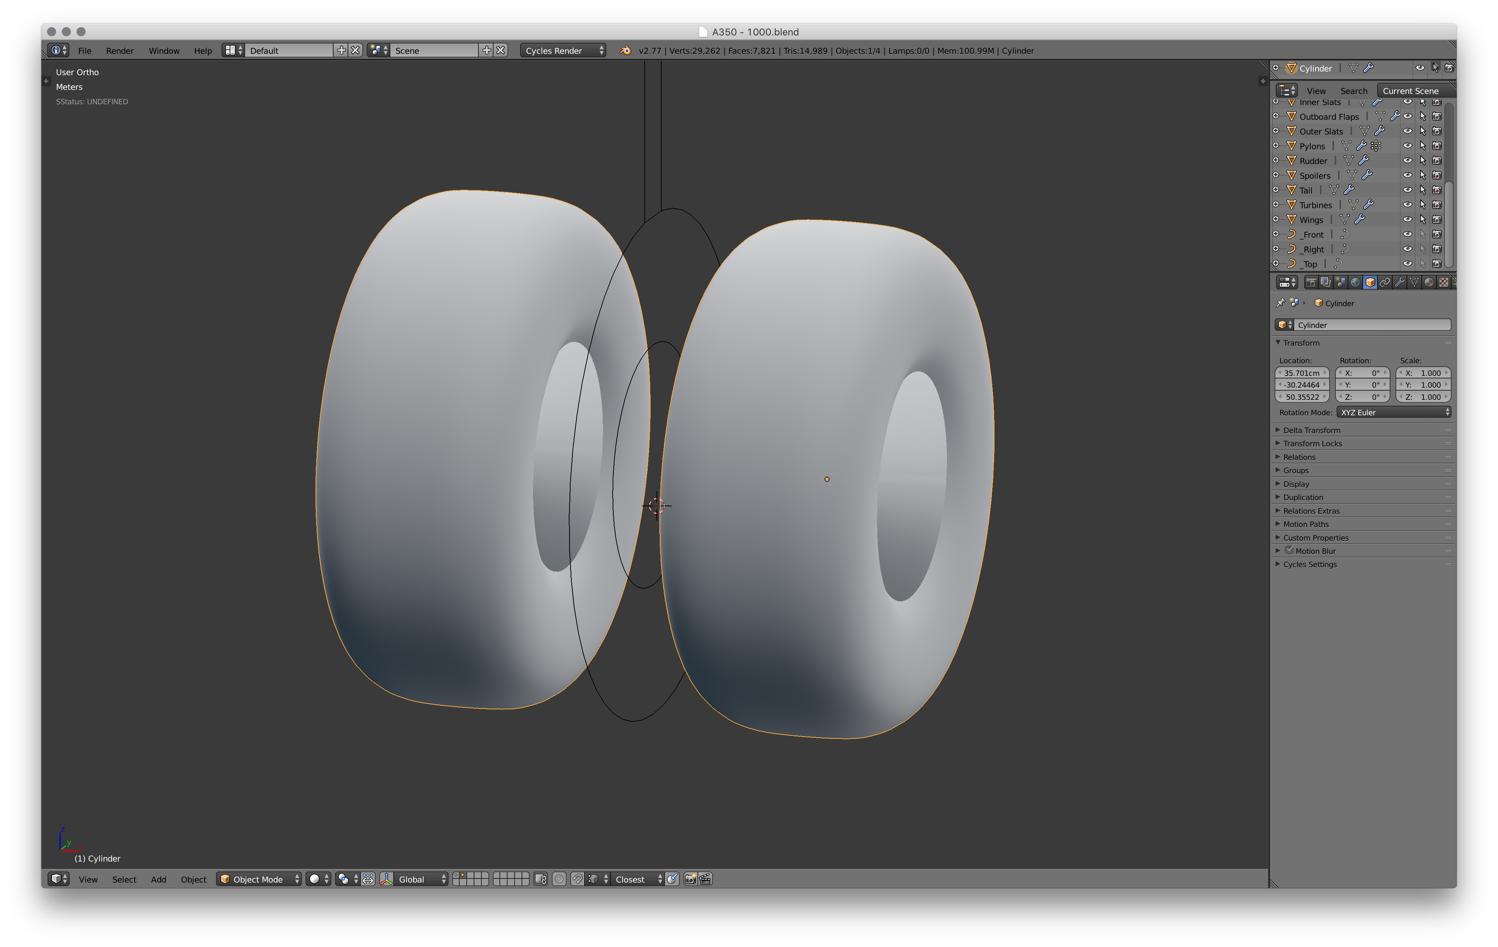Add a new screen layout with plus
1498x947 pixels.
coord(341,50)
